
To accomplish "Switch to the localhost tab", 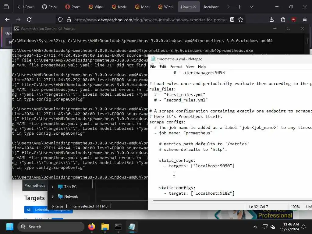I will (x=211, y=7).
